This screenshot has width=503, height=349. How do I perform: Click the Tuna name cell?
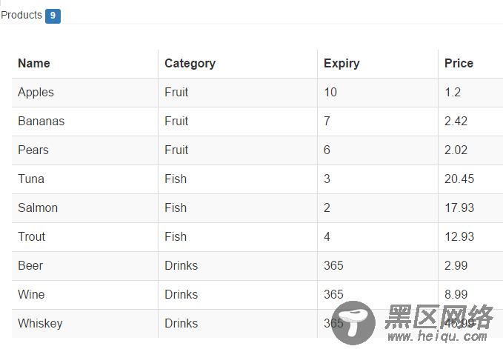[x=85, y=179]
